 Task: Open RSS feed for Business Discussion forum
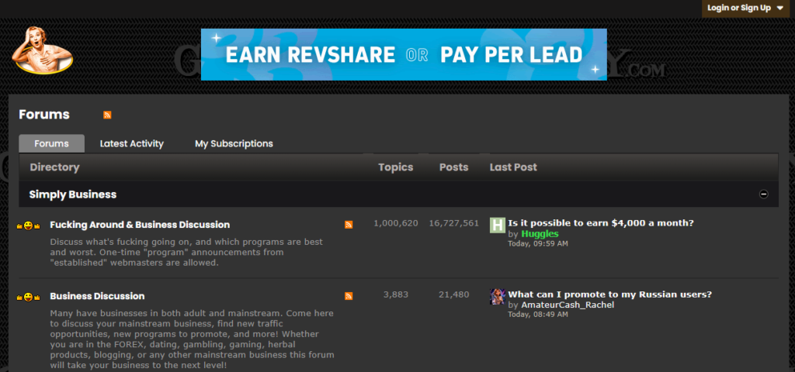[x=349, y=296]
